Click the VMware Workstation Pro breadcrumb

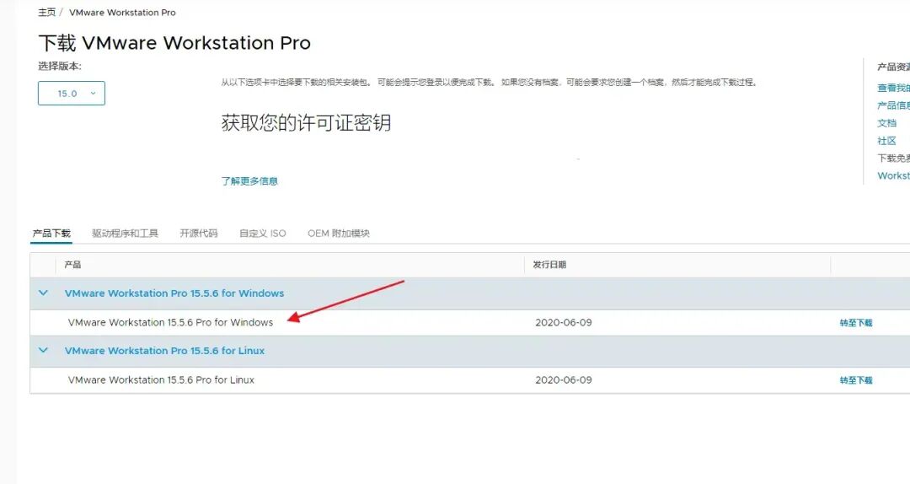tap(122, 12)
